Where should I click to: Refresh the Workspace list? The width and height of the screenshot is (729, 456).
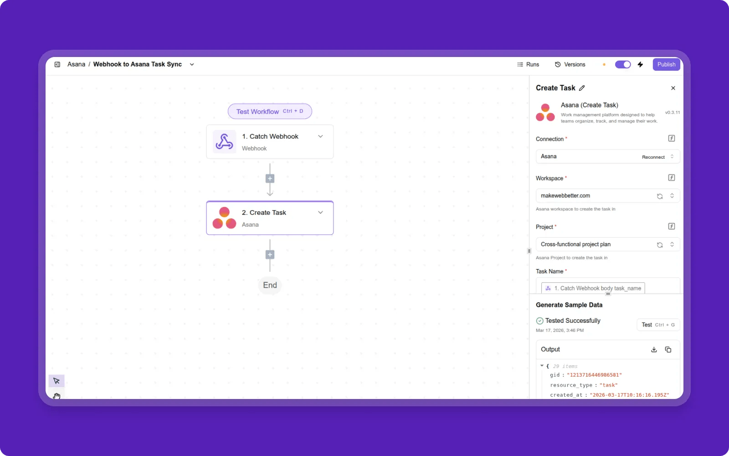659,196
